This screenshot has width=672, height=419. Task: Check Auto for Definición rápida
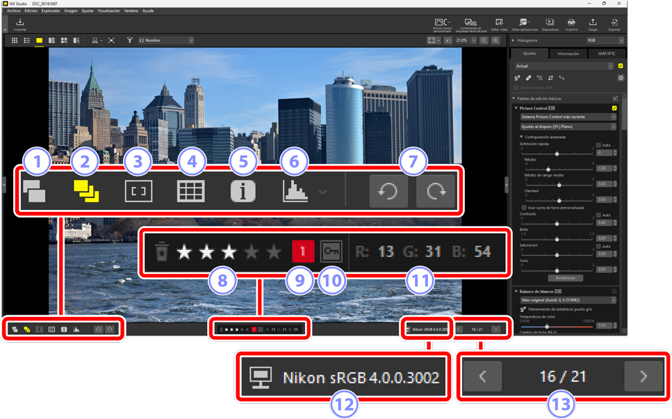(598, 146)
